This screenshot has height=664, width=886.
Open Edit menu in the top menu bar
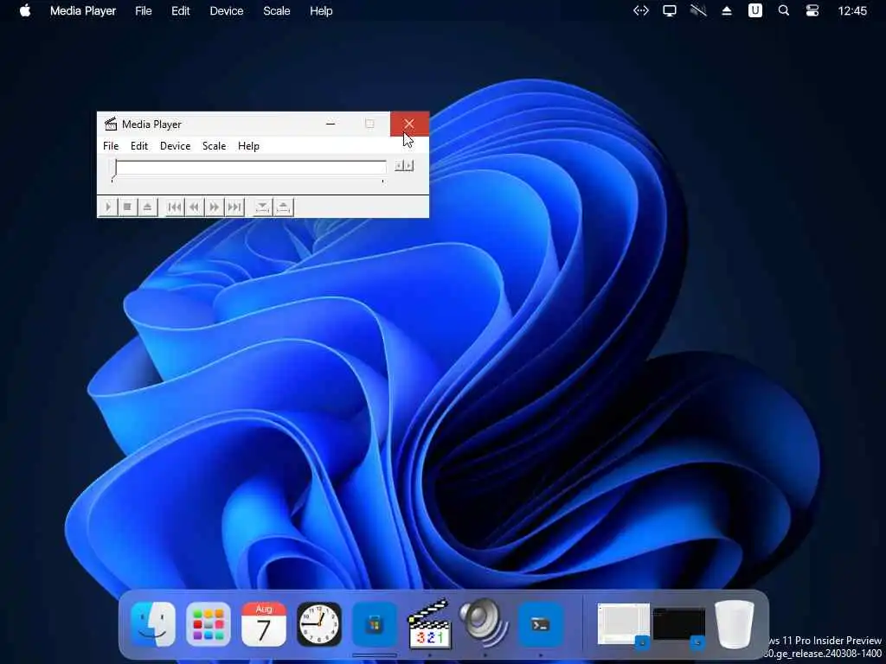click(x=181, y=10)
